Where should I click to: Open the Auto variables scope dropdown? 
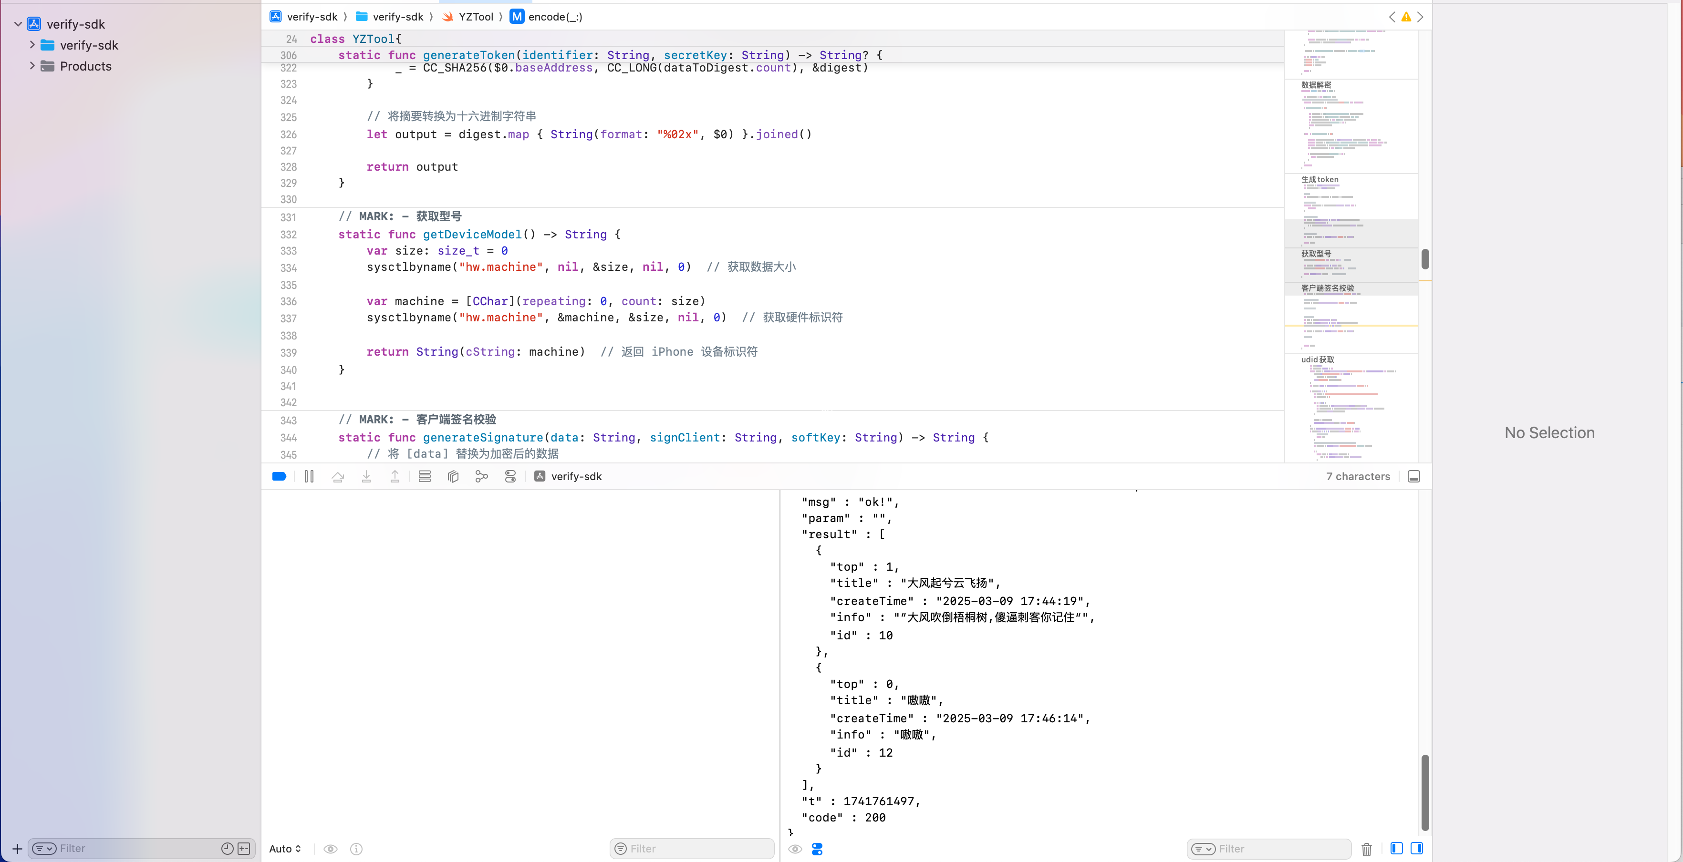[285, 848]
